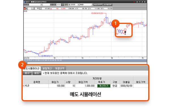Click the '현금' cell in 구분 column
The width and height of the screenshot is (170, 107).
(115, 86)
